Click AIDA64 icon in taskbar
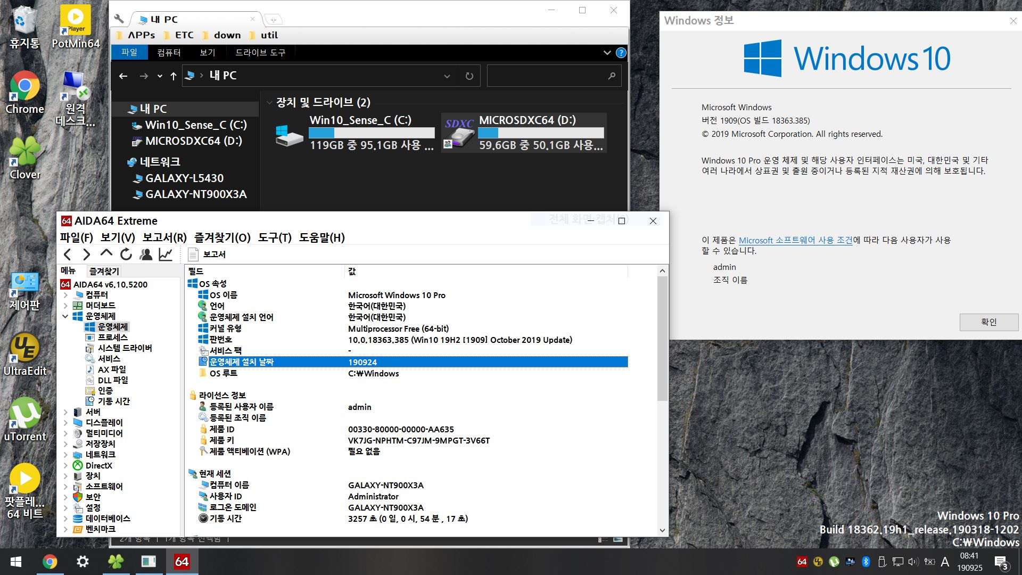The image size is (1022, 575). pos(182,562)
